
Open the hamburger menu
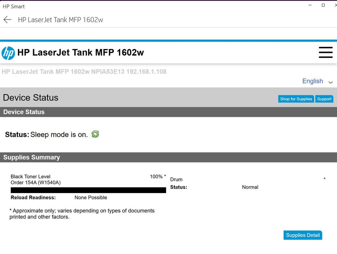click(x=325, y=52)
